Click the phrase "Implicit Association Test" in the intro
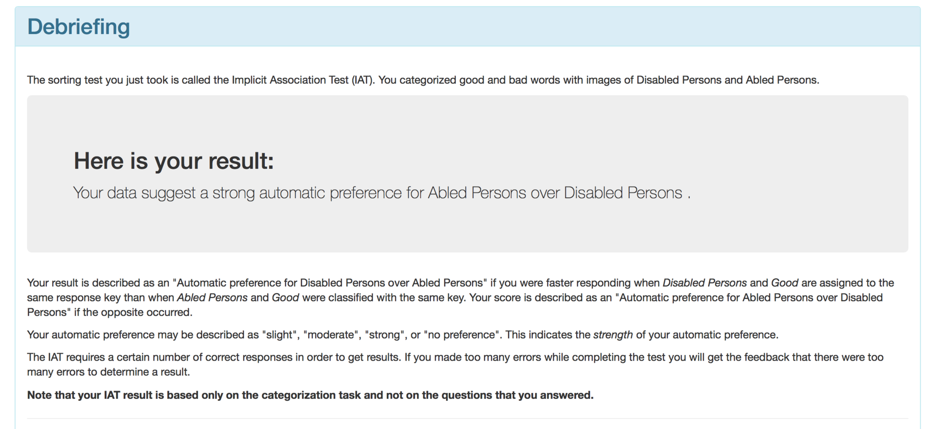 coord(290,80)
